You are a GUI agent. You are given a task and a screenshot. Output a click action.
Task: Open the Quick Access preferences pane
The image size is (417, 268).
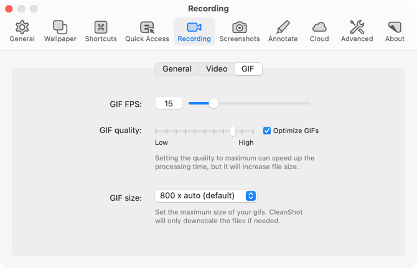pos(147,27)
